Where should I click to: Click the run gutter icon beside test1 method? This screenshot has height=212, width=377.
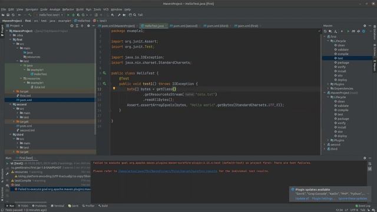104,84
